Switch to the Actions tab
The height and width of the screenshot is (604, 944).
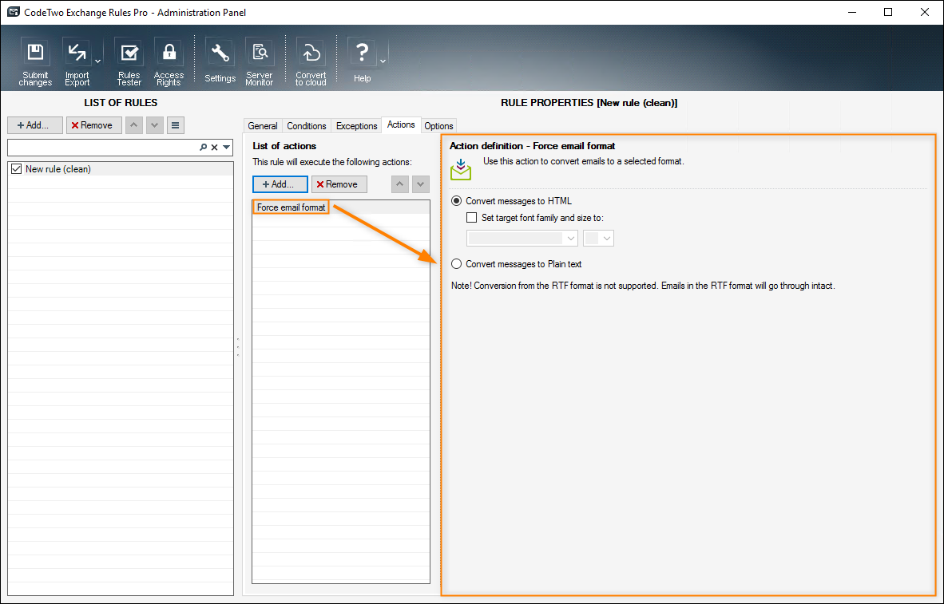[401, 124]
